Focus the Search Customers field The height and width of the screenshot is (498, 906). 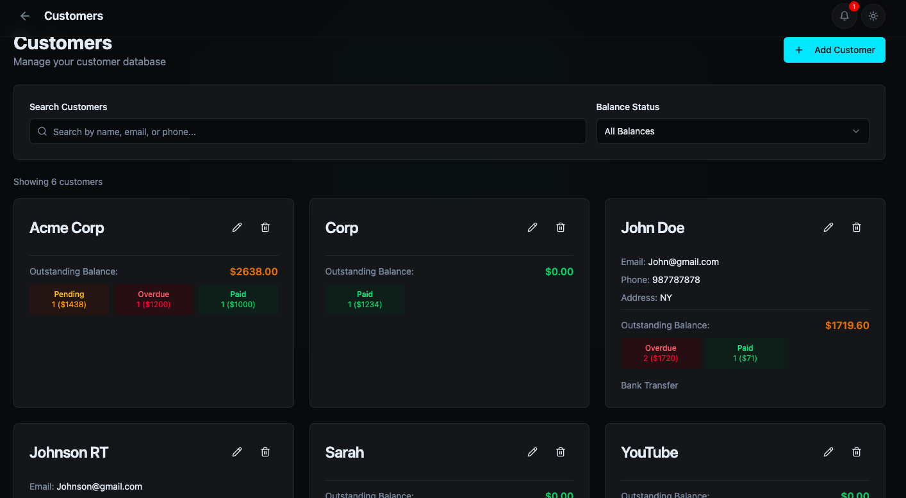[x=308, y=131]
